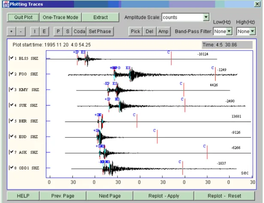This screenshot has height=203, width=264.
Task: Toggle checkbox for trace 8 ODD1 SHZ
Action: [x=11, y=168]
